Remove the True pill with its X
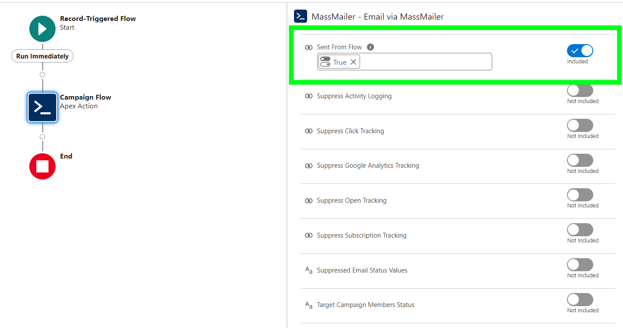Image resolution: width=623 pixels, height=328 pixels. [x=353, y=62]
